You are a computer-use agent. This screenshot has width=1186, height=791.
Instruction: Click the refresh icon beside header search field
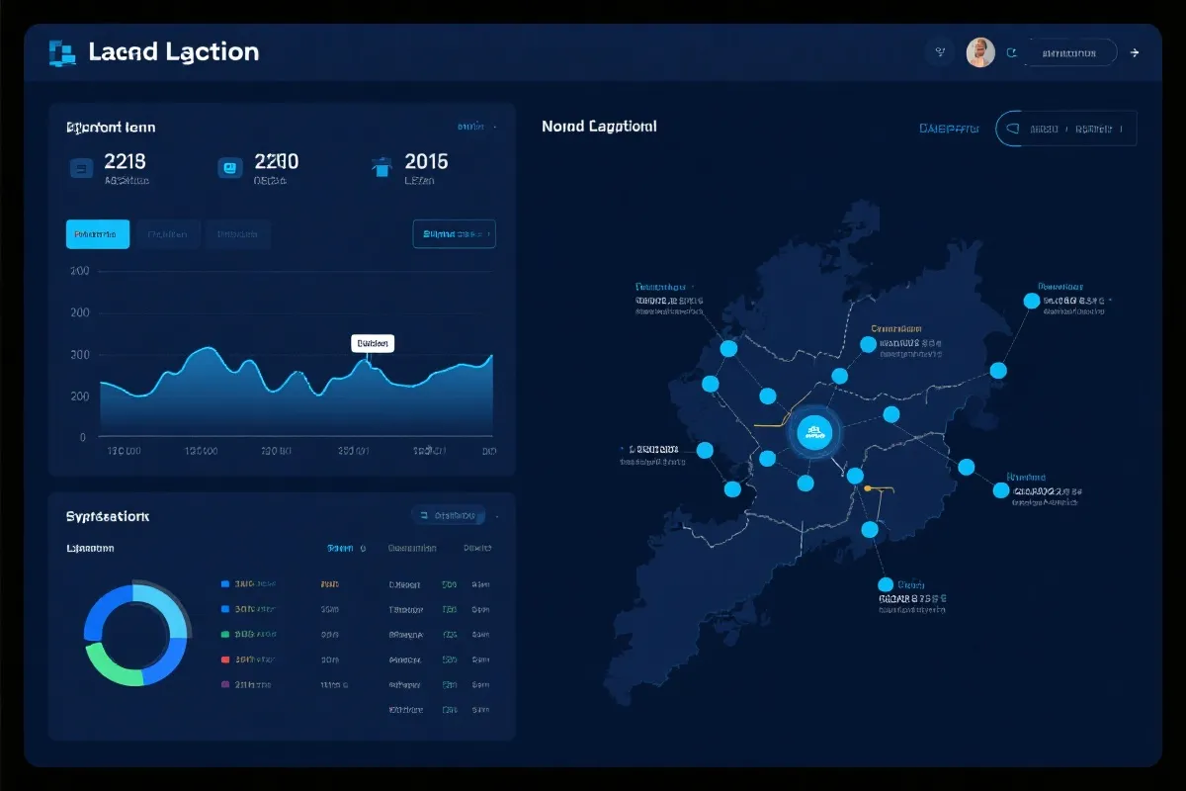pyautogui.click(x=1011, y=52)
